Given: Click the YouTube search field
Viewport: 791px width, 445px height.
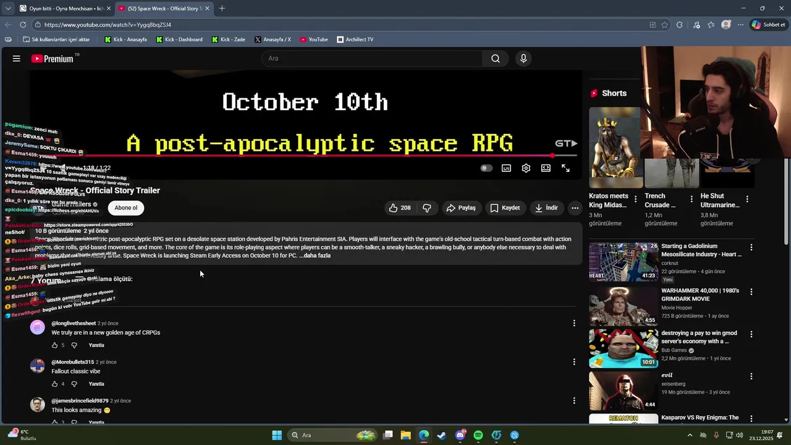Looking at the screenshot, I should point(373,59).
